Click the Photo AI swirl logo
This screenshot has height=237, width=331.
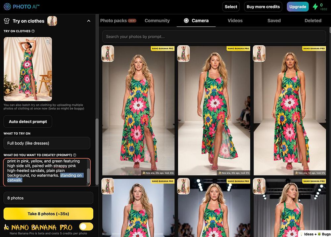point(7,7)
